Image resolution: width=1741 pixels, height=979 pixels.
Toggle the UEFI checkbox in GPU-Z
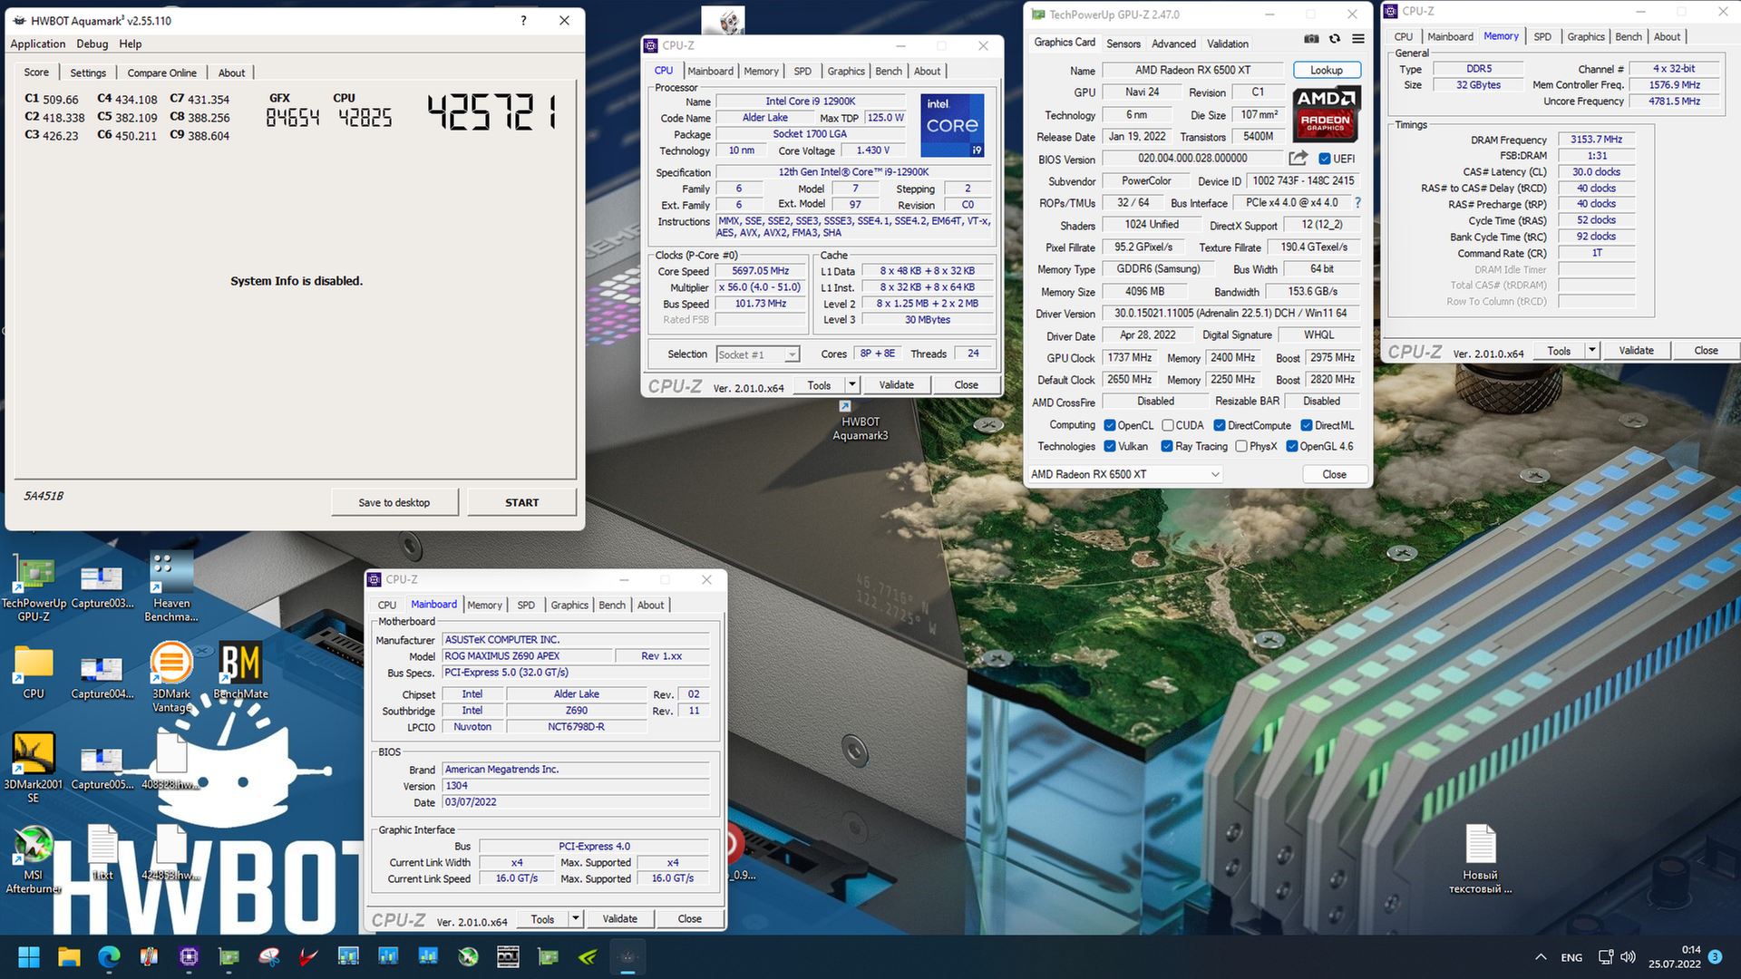coord(1325,159)
